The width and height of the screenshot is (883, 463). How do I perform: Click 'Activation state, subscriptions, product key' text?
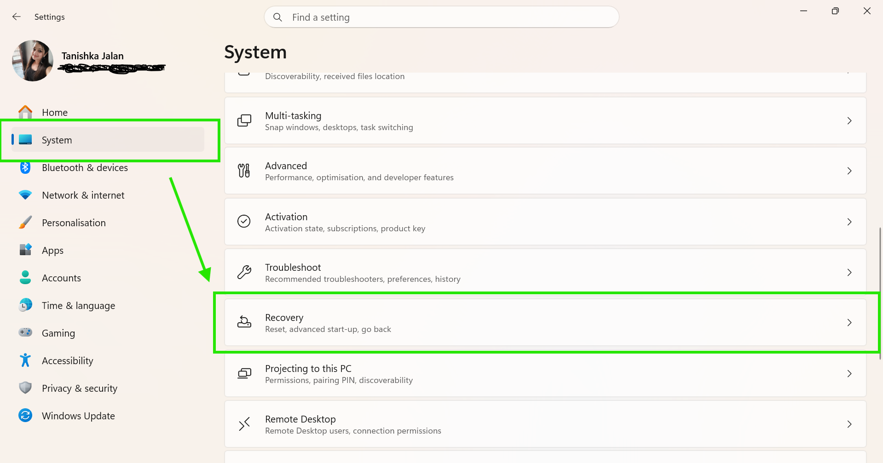345,229
